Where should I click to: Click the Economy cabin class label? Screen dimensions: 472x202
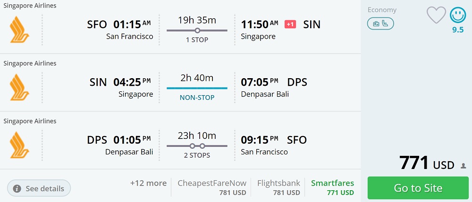click(382, 10)
